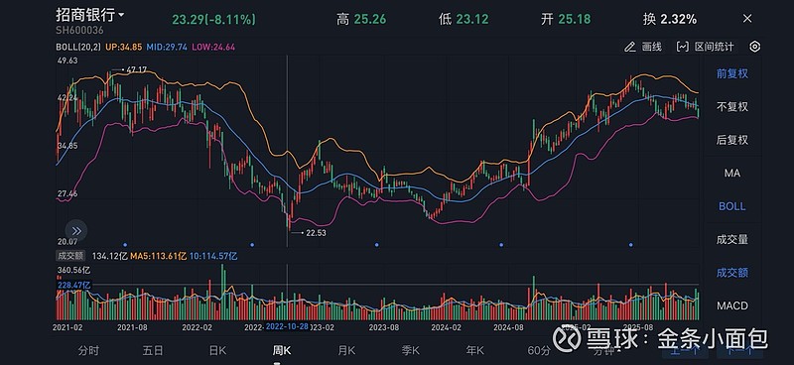The height and width of the screenshot is (365, 794).
Task: Switch to the 年K chart tab
Action: 475,350
